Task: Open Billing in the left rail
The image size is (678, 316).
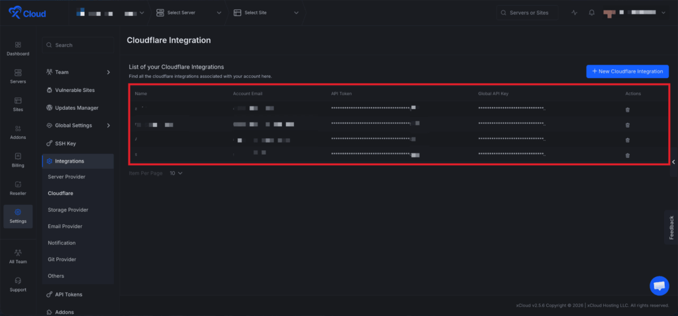Action: click(18, 160)
